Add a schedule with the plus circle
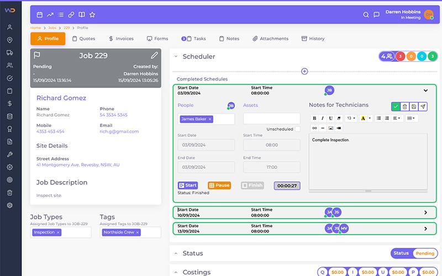Image resolution: width=442 pixels, height=276 pixels. pyautogui.click(x=304, y=71)
